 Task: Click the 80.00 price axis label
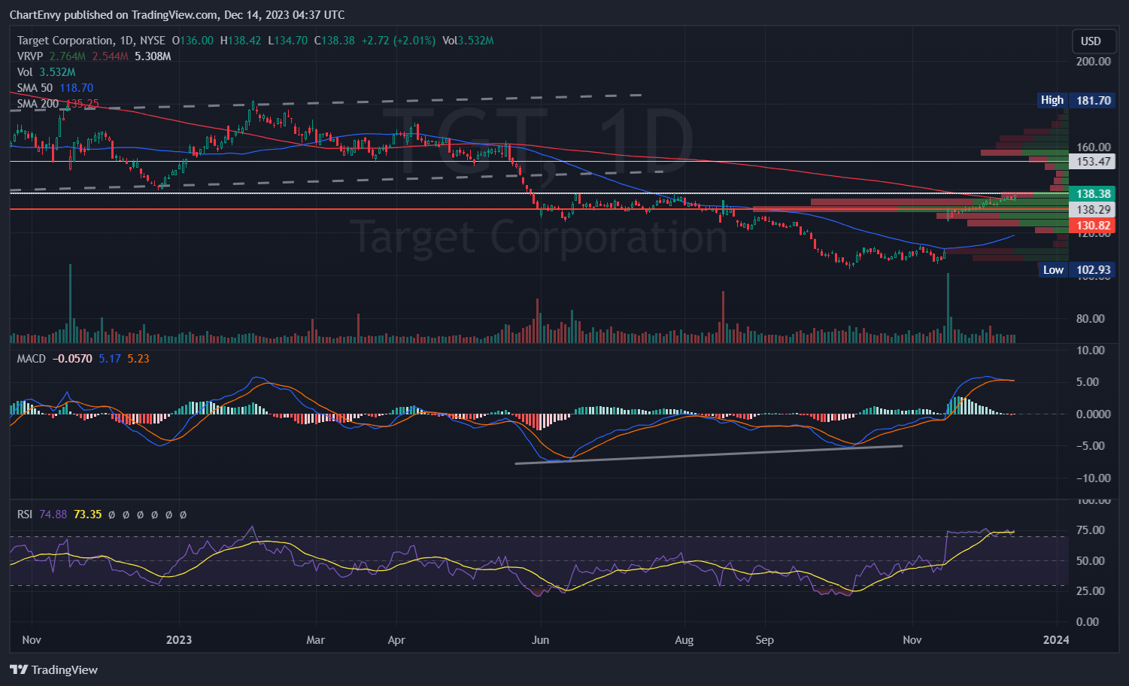pyautogui.click(x=1090, y=319)
